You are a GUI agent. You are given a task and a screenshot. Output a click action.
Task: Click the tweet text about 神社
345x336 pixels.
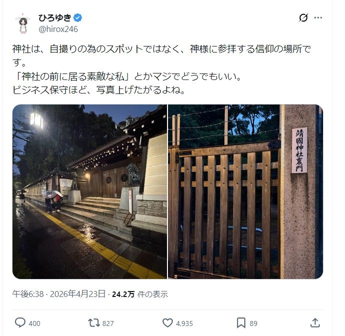[161, 69]
